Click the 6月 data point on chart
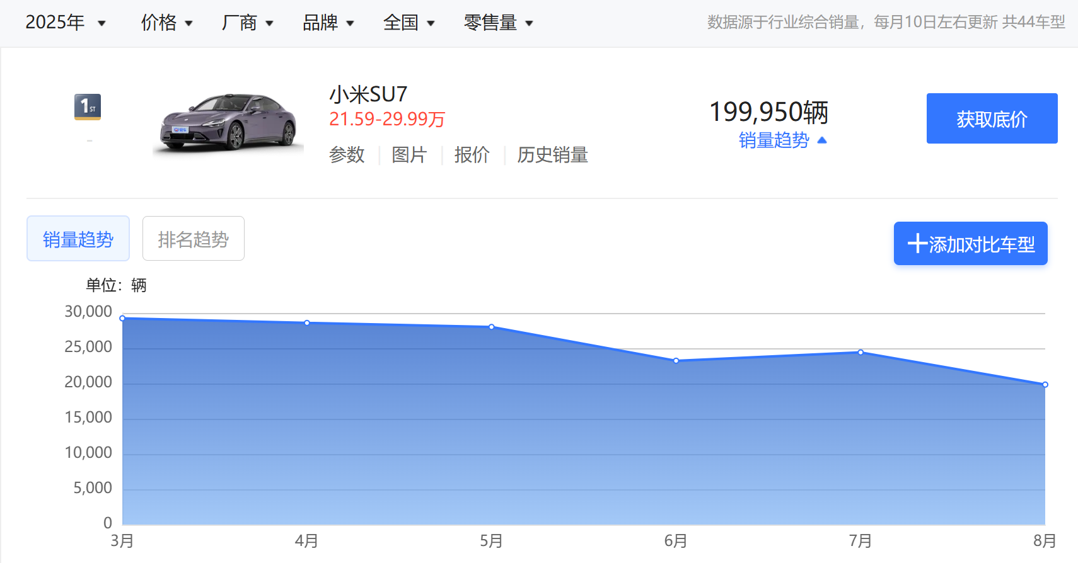Screen dimensions: 1078x563 [x=676, y=361]
